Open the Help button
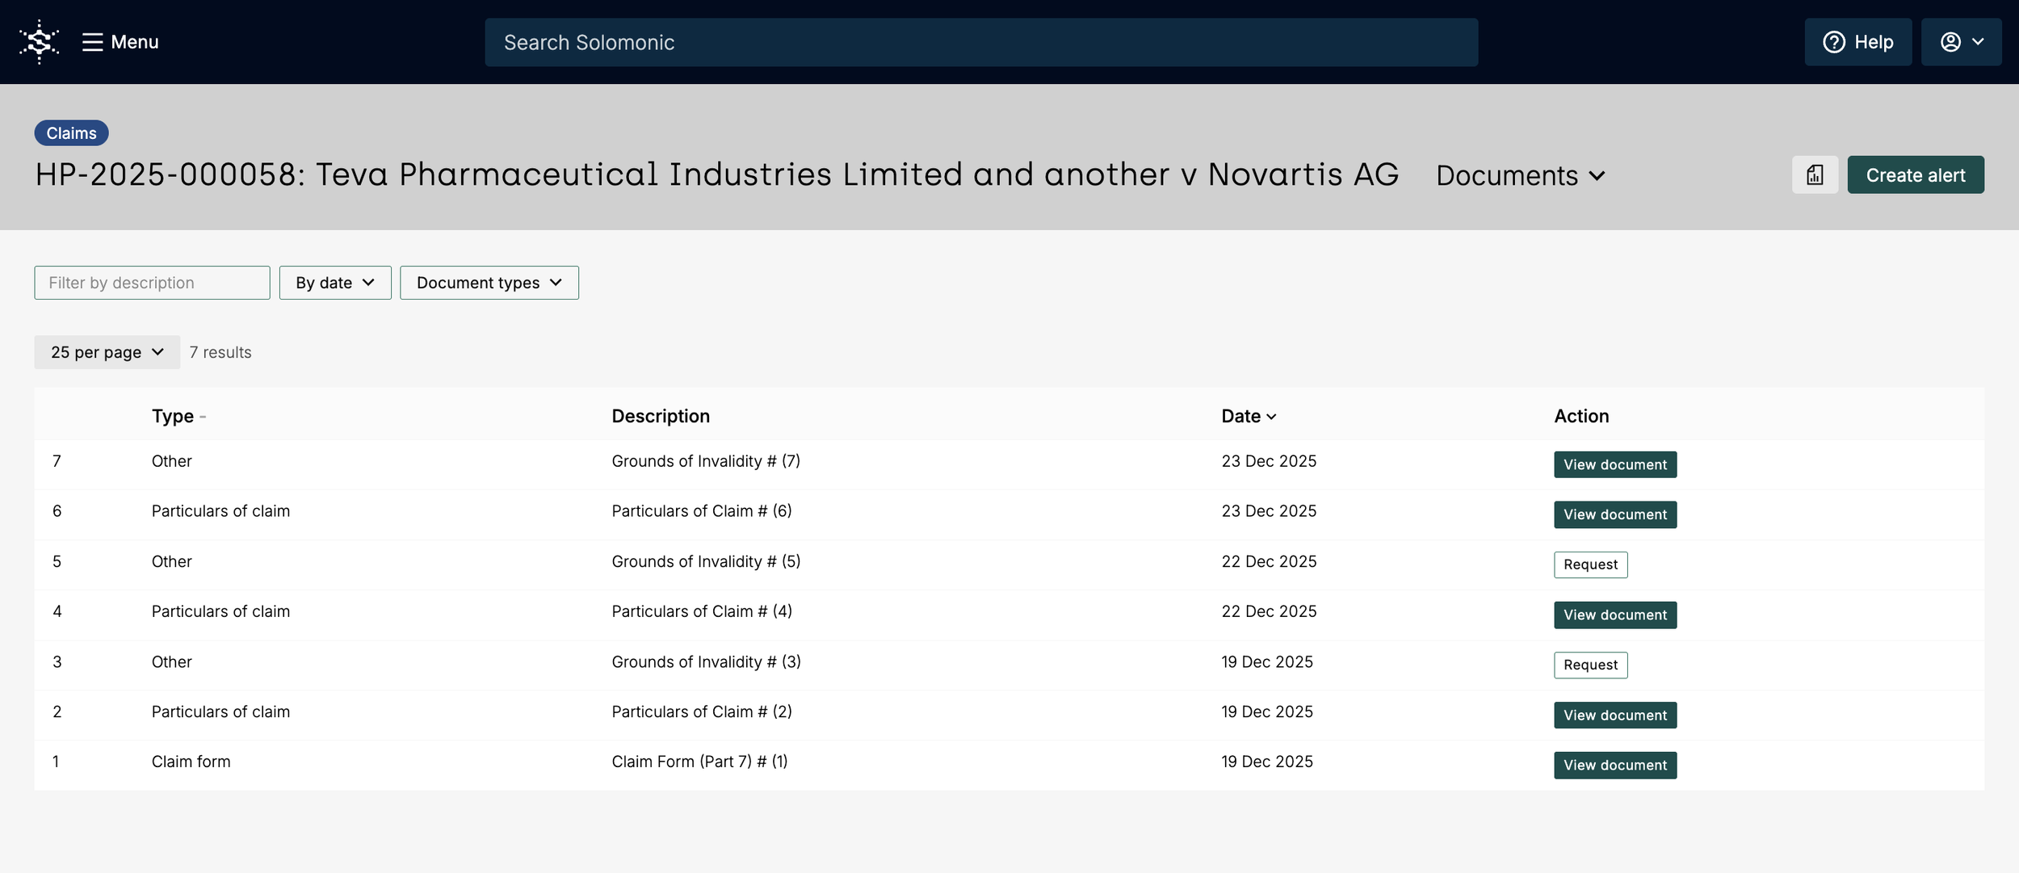The image size is (2019, 873). (x=1857, y=42)
